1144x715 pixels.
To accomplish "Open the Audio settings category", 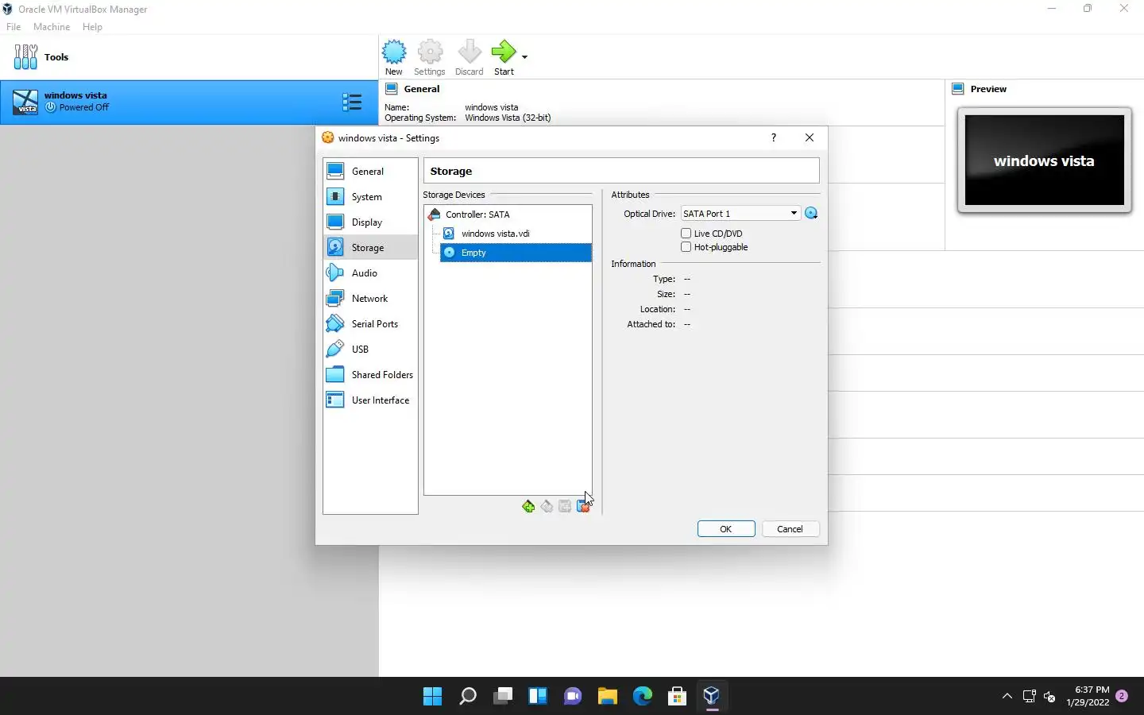I will click(x=370, y=273).
